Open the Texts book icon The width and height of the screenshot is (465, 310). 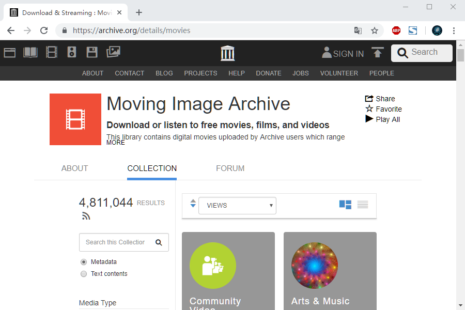pyautogui.click(x=30, y=53)
